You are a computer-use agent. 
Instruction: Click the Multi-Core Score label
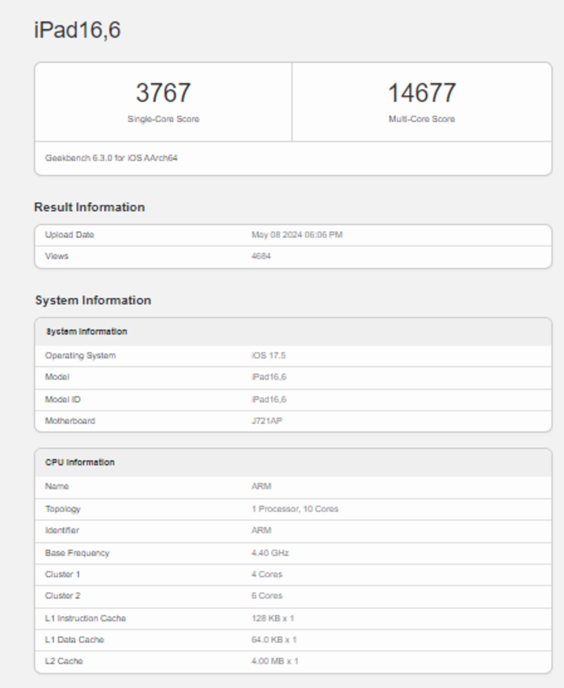pyautogui.click(x=422, y=119)
